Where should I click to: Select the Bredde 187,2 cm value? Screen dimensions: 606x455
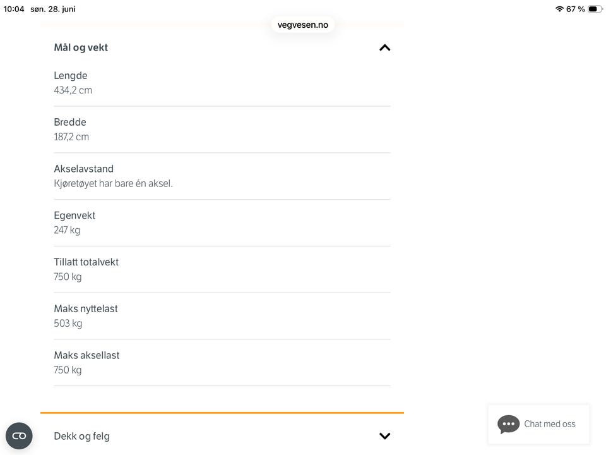tap(71, 137)
